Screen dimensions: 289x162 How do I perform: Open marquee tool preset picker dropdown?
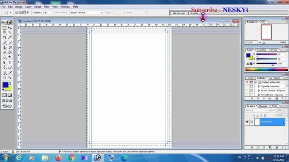[x=10, y=13]
